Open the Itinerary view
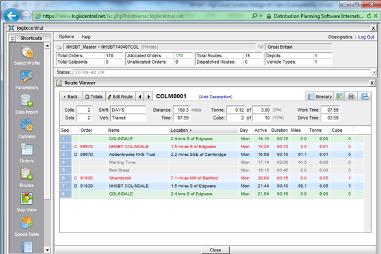This screenshot has width=381, height=254. pos(320,97)
